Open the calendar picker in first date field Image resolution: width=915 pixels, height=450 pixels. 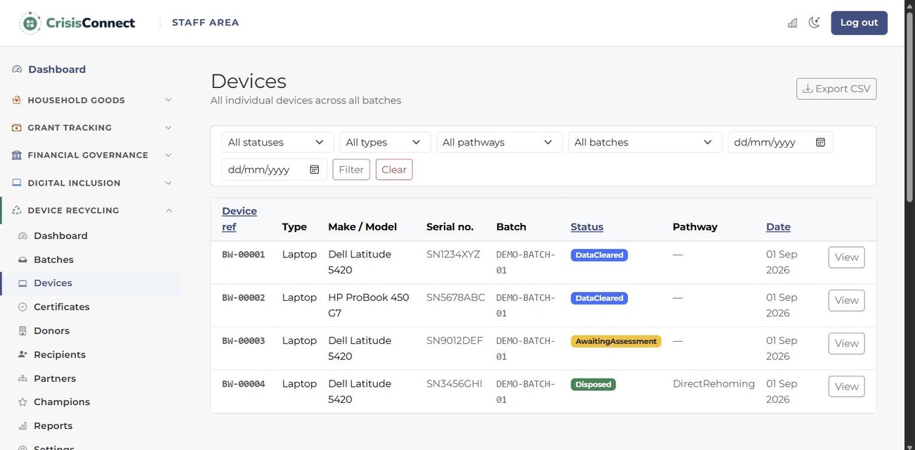(x=820, y=142)
